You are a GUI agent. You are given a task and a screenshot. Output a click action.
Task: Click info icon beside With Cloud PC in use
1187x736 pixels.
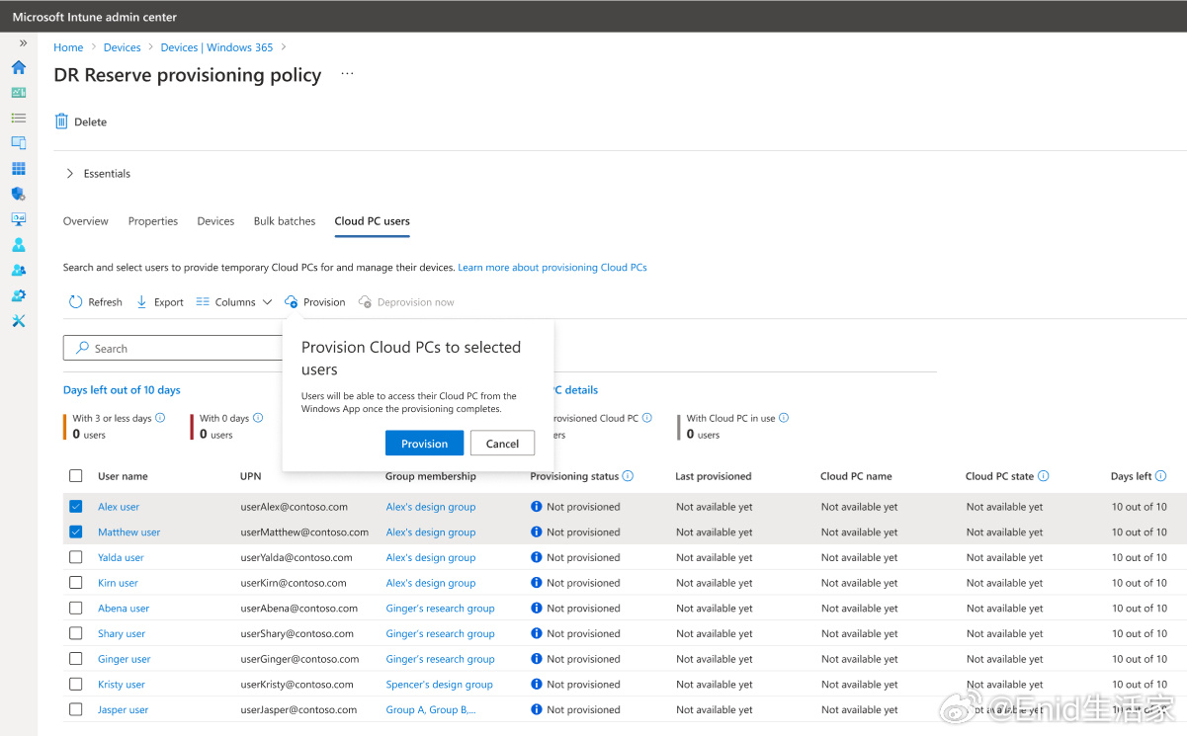[x=784, y=418]
